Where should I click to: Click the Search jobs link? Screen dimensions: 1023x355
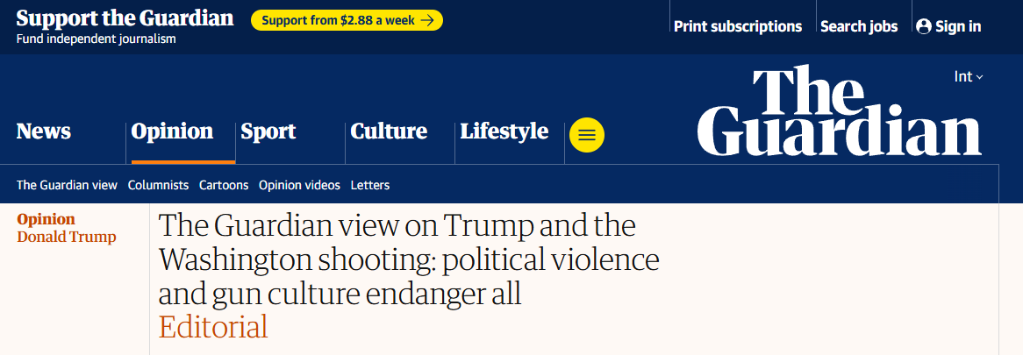[859, 26]
